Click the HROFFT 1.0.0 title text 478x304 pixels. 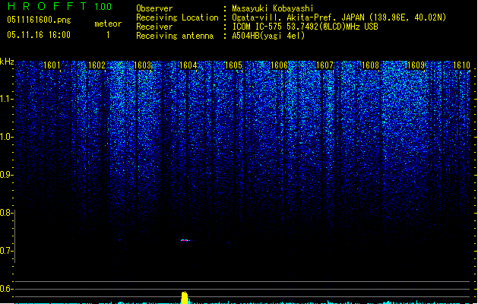[59, 6]
